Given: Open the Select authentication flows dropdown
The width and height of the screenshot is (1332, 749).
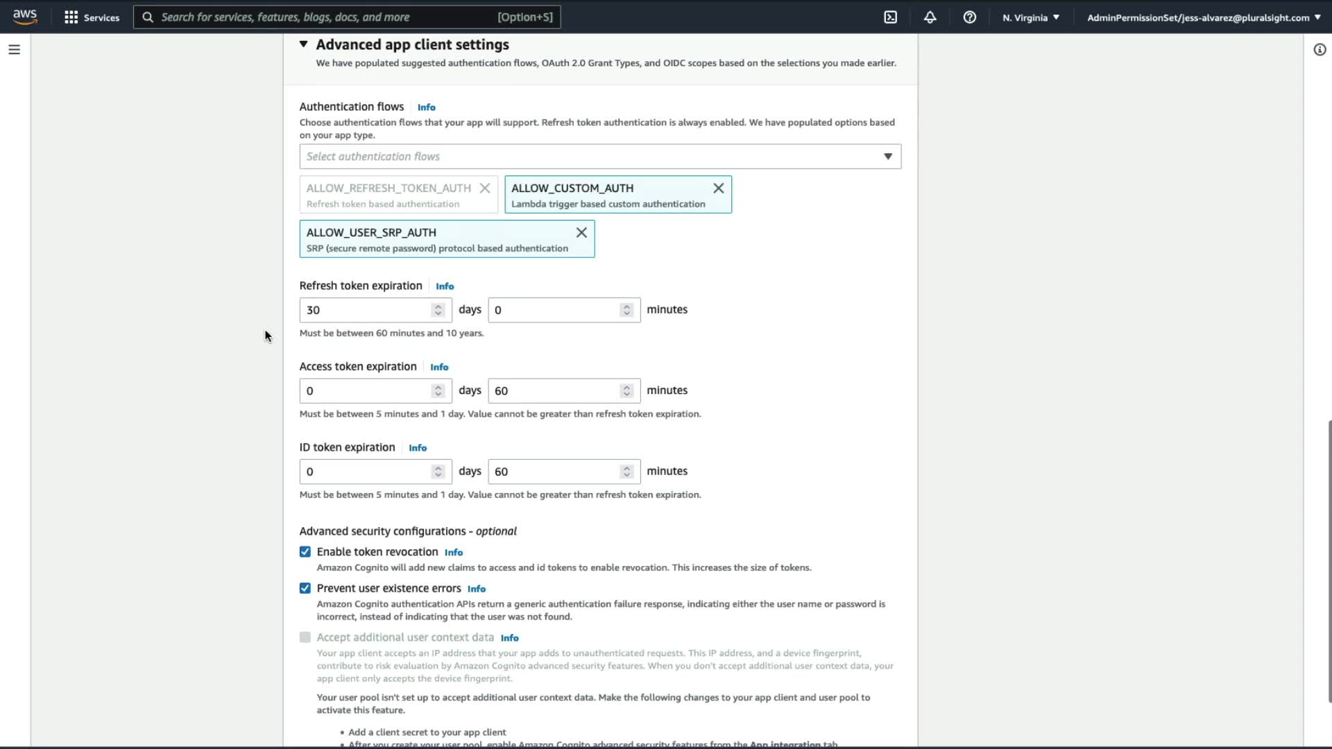Looking at the screenshot, I should tap(600, 157).
